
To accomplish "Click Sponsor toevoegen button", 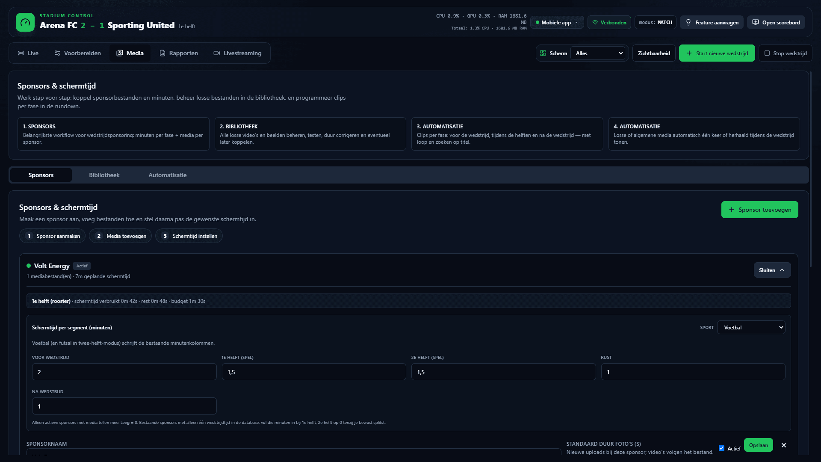I will click(x=759, y=210).
